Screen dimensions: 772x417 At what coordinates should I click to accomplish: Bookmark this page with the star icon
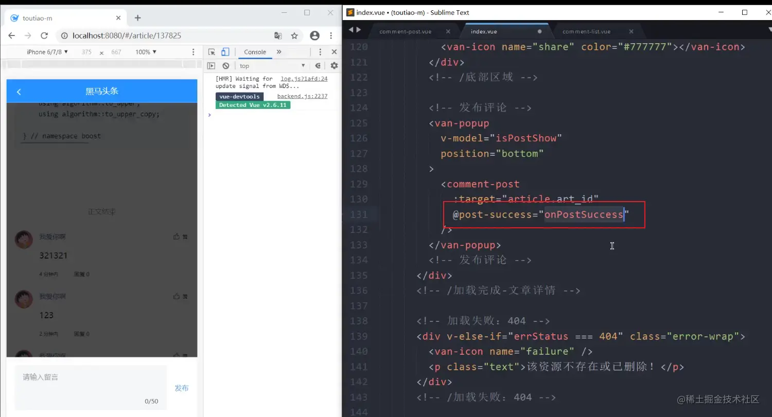click(294, 35)
